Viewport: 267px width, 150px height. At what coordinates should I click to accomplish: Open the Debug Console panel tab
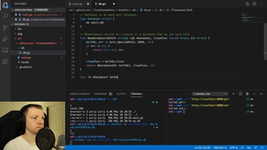[x=80, y=94]
